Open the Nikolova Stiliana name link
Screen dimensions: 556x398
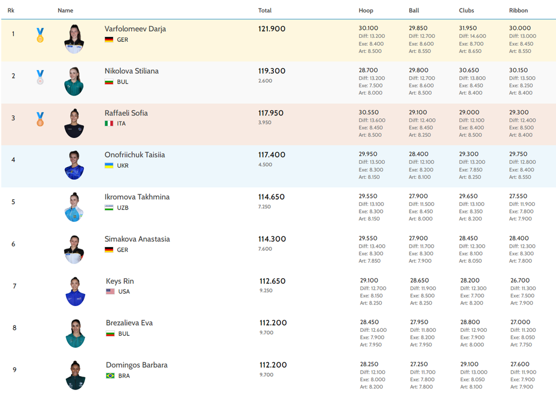click(x=131, y=71)
